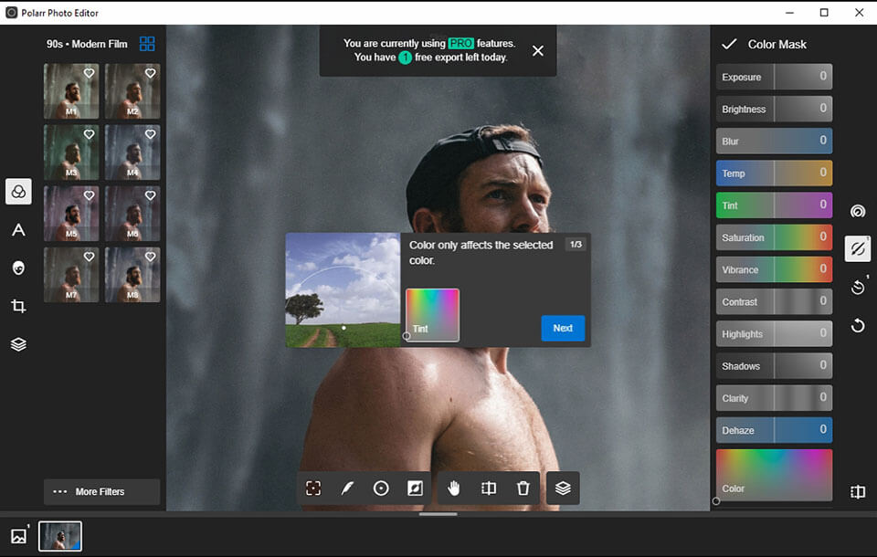Screen dimensions: 877x557
Task: Favorite the M3 filter heart
Action: pyautogui.click(x=89, y=134)
